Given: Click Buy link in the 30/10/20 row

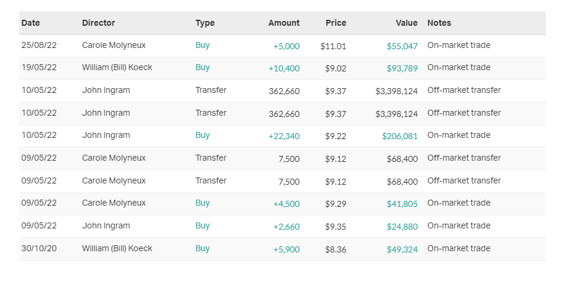Looking at the screenshot, I should 203,248.
